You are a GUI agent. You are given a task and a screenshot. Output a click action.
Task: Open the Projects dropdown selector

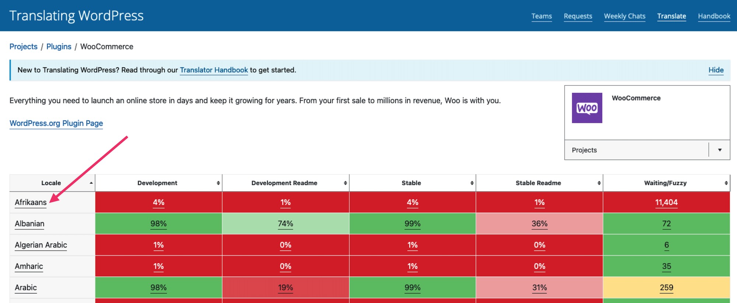[647, 150]
